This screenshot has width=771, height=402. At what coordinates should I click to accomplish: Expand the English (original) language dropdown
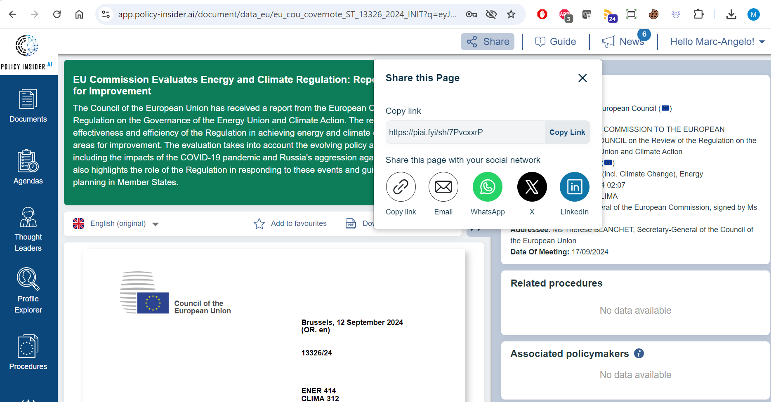tap(116, 223)
